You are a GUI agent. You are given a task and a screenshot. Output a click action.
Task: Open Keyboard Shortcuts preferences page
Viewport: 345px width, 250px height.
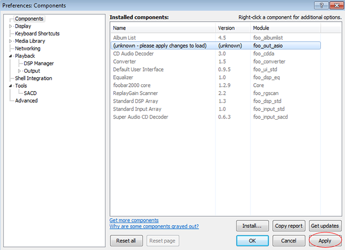[x=37, y=33]
